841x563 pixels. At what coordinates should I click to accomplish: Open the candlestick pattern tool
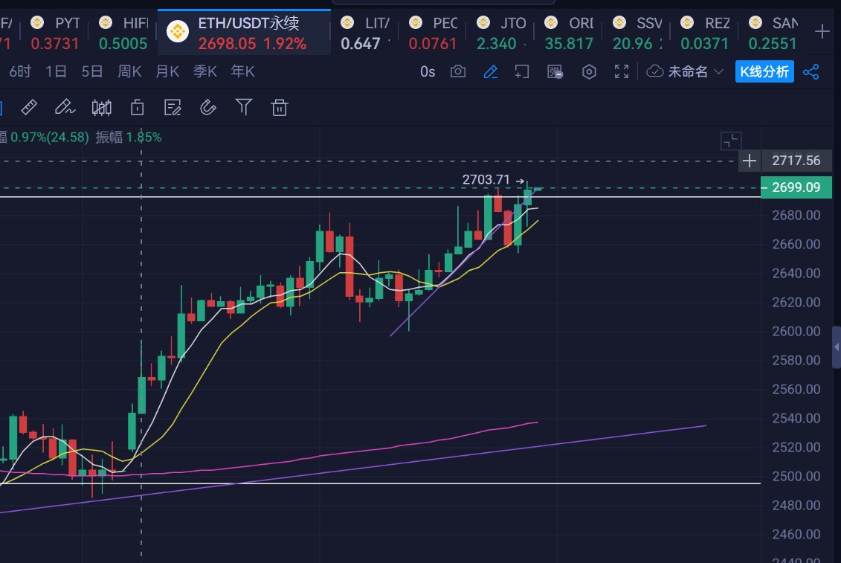102,107
